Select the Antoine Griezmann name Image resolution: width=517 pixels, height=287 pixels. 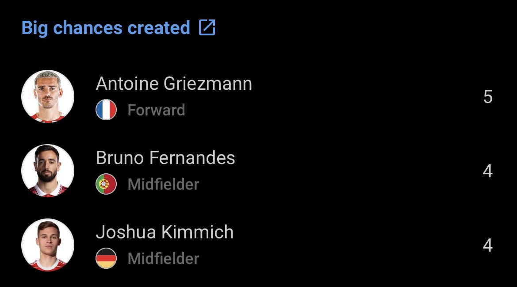174,84
